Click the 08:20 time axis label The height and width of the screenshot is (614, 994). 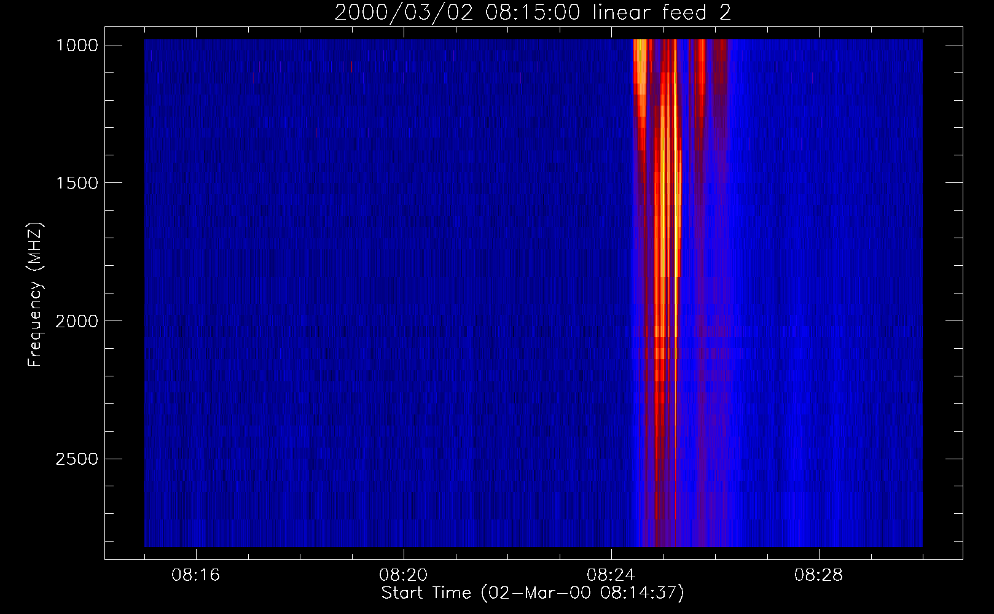coord(403,575)
